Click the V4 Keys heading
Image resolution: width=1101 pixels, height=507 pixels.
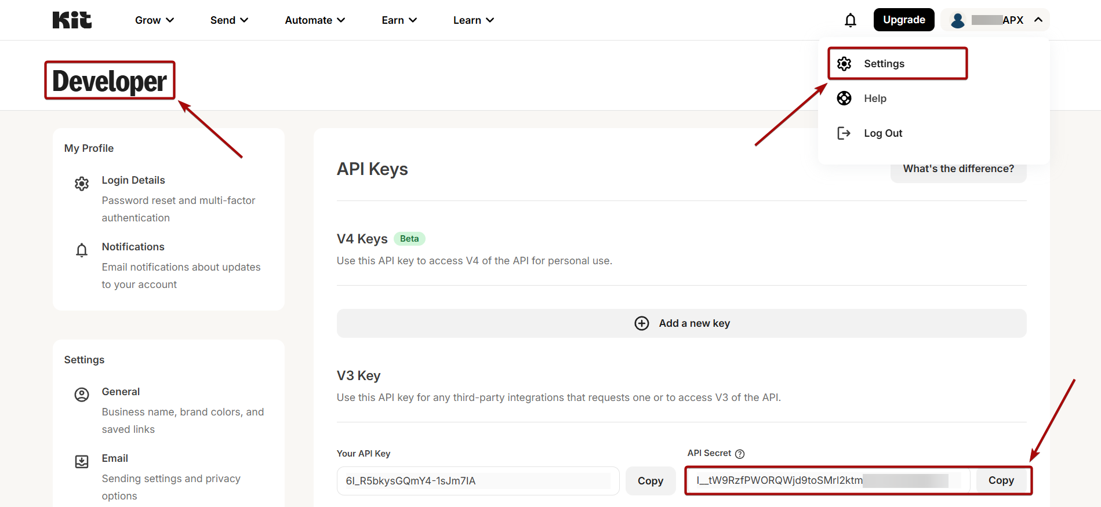tap(362, 239)
